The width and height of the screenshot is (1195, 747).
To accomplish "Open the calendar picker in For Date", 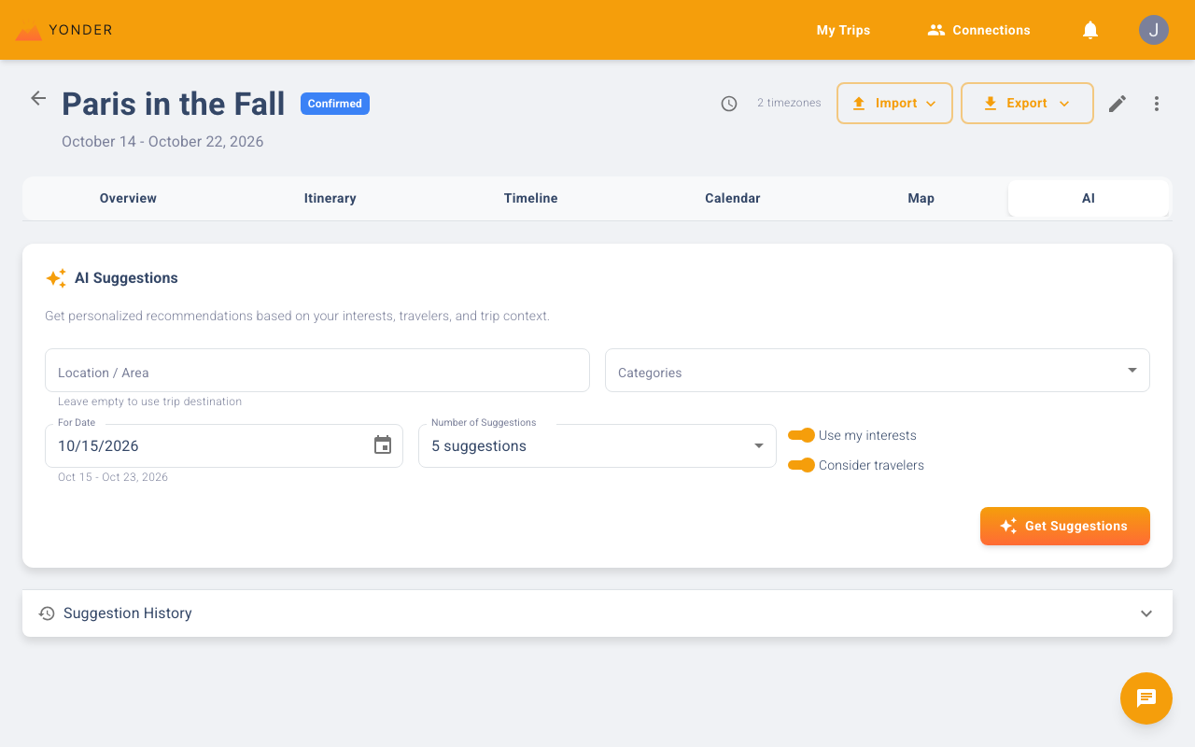I will [x=383, y=445].
